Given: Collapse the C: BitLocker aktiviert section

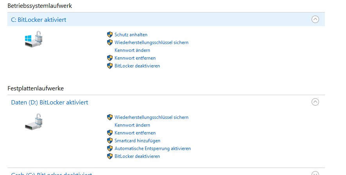Looking at the screenshot, I should tap(315, 19).
